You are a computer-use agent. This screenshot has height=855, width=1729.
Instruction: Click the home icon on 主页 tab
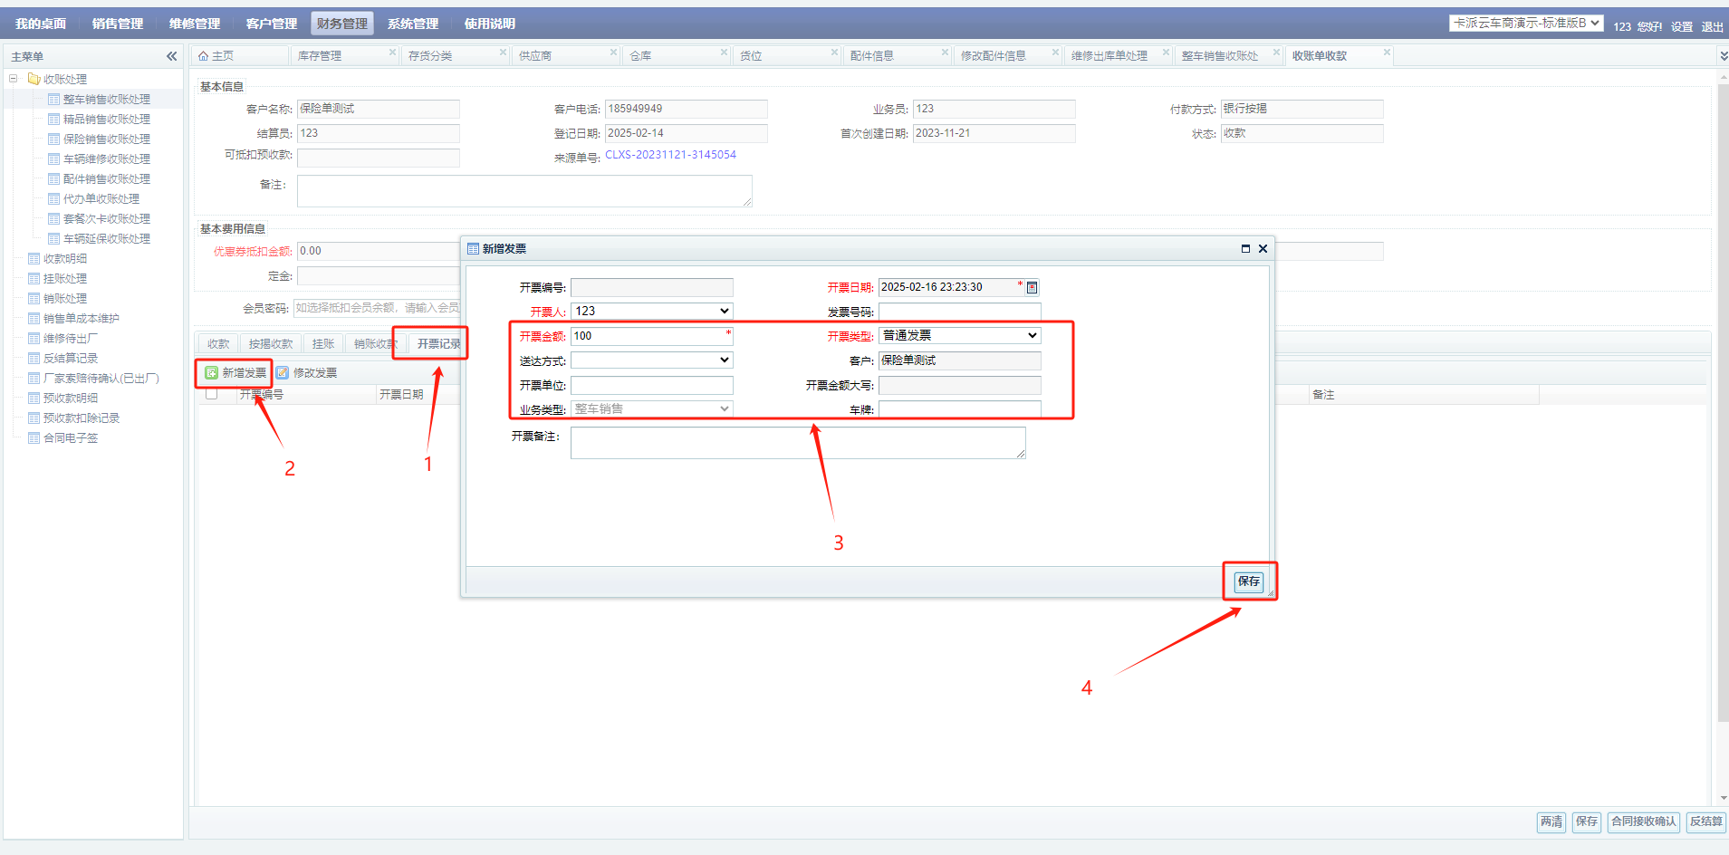tap(204, 56)
